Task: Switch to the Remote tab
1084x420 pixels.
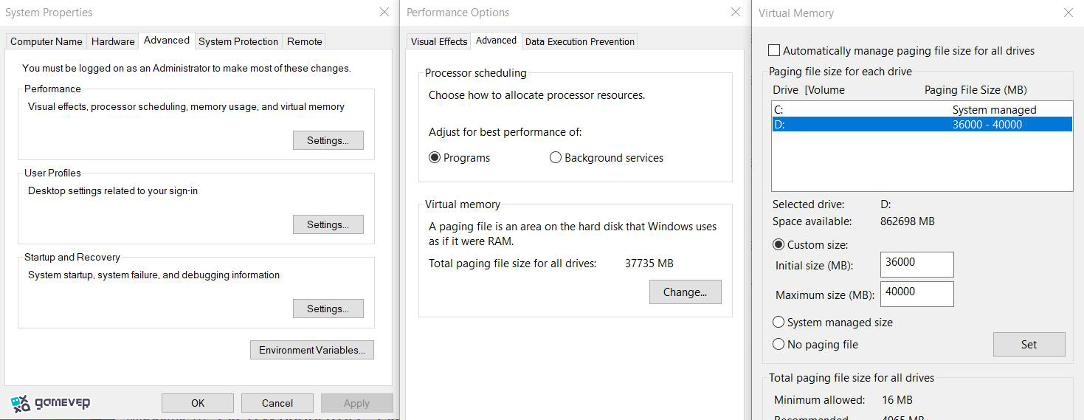Action: tap(305, 41)
